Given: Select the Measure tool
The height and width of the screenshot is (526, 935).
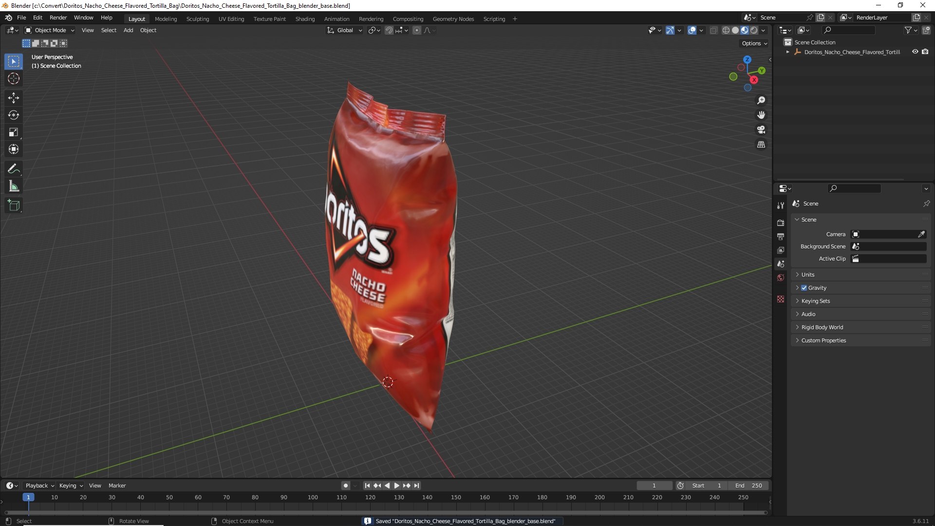Looking at the screenshot, I should click(14, 186).
